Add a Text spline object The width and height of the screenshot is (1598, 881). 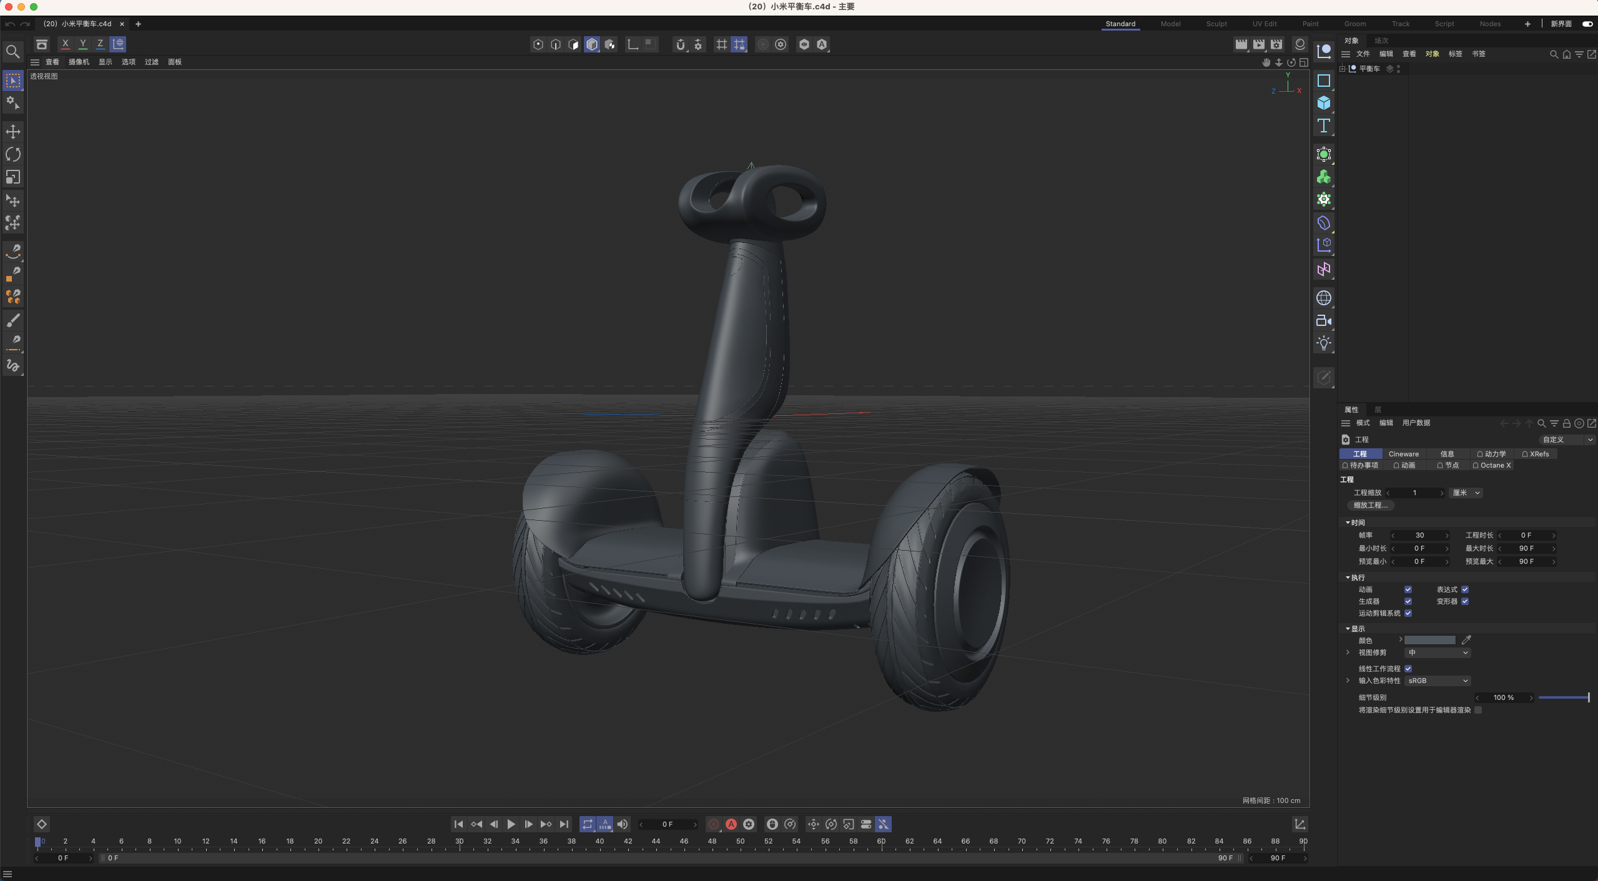1323,126
